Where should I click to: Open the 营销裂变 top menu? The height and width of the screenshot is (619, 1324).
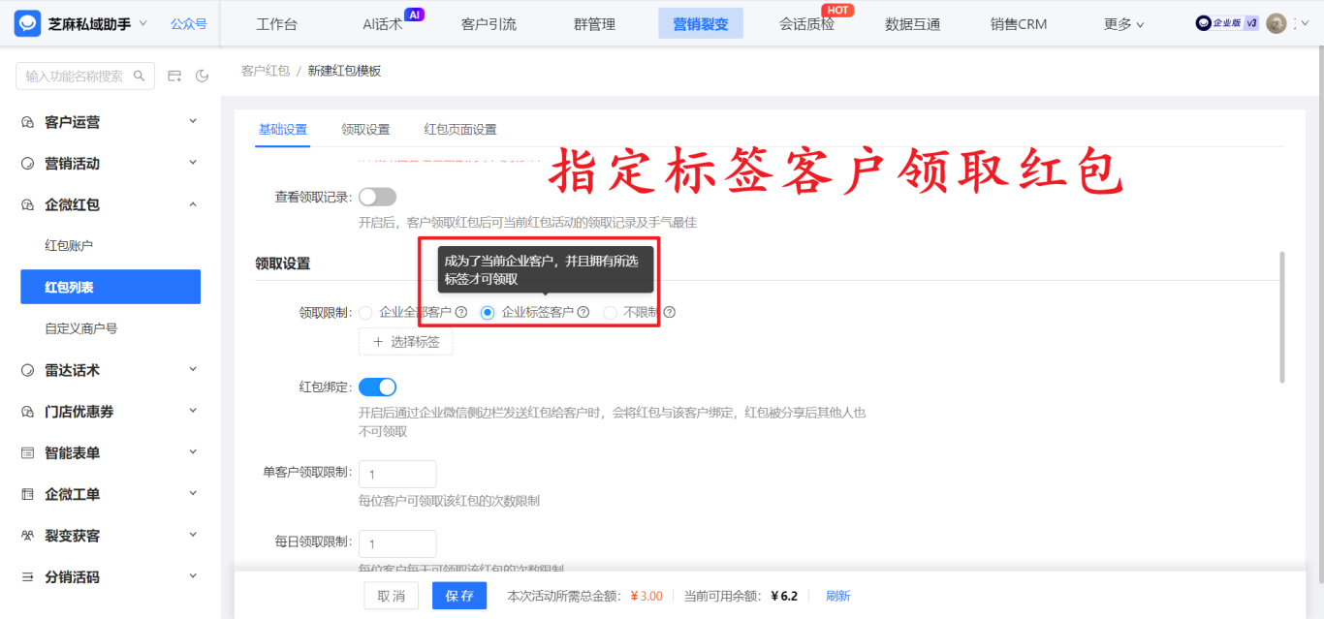[701, 24]
